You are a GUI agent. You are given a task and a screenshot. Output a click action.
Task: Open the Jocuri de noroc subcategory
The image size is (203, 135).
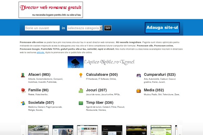coord(93,94)
